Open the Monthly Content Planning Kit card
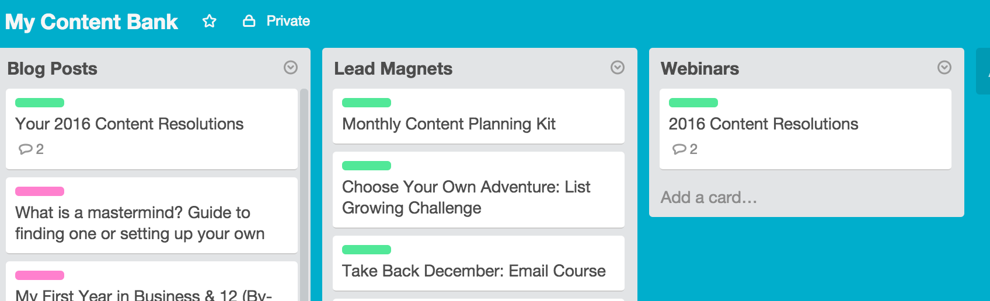Image resolution: width=990 pixels, height=301 pixels. coord(479,116)
